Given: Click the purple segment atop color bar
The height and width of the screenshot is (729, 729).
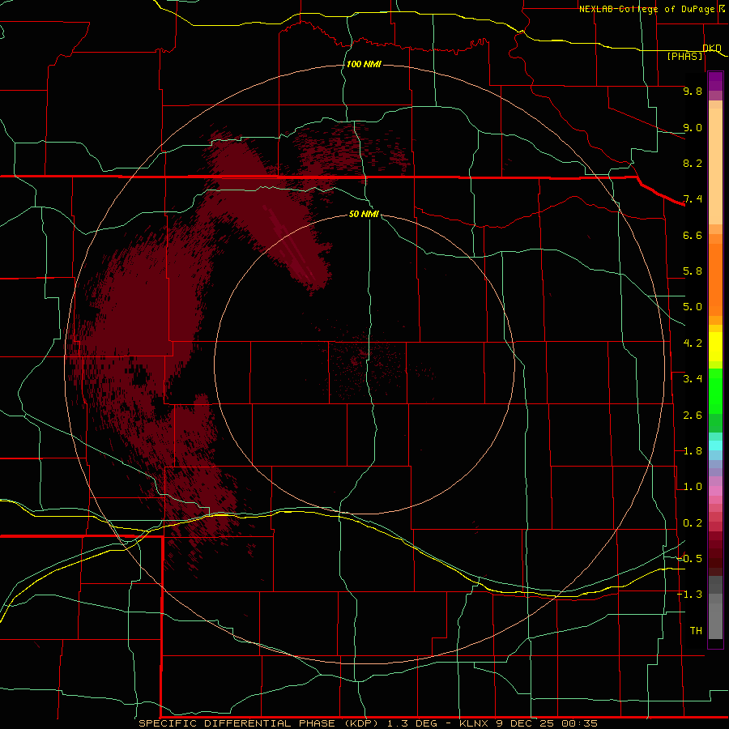Looking at the screenshot, I should point(715,81).
